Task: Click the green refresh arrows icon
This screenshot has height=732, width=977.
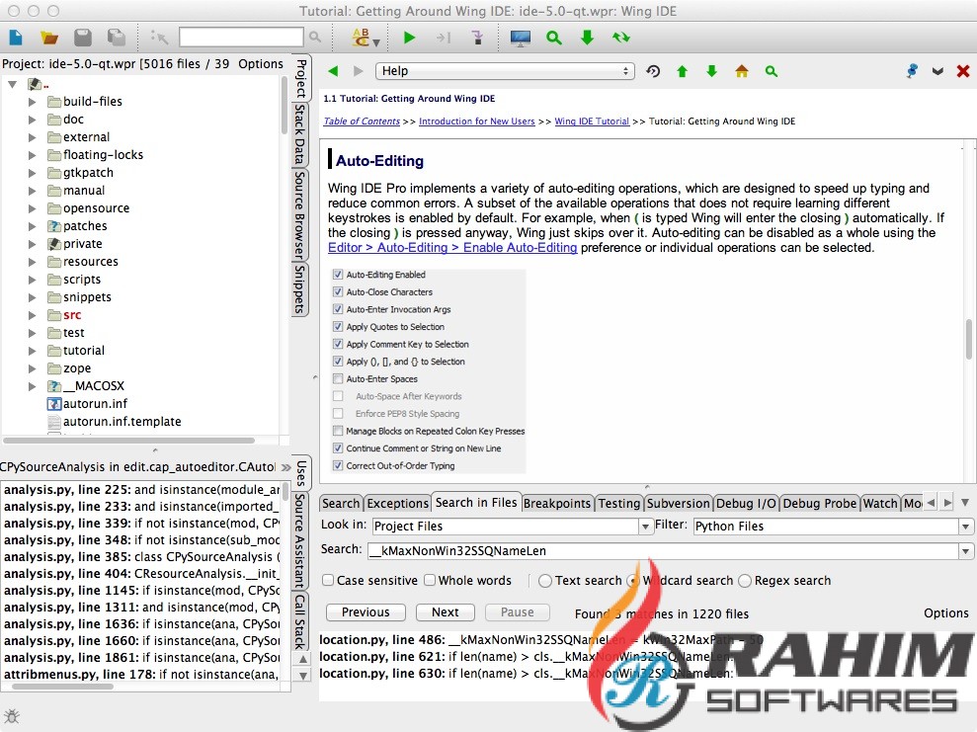Action: tap(620, 38)
